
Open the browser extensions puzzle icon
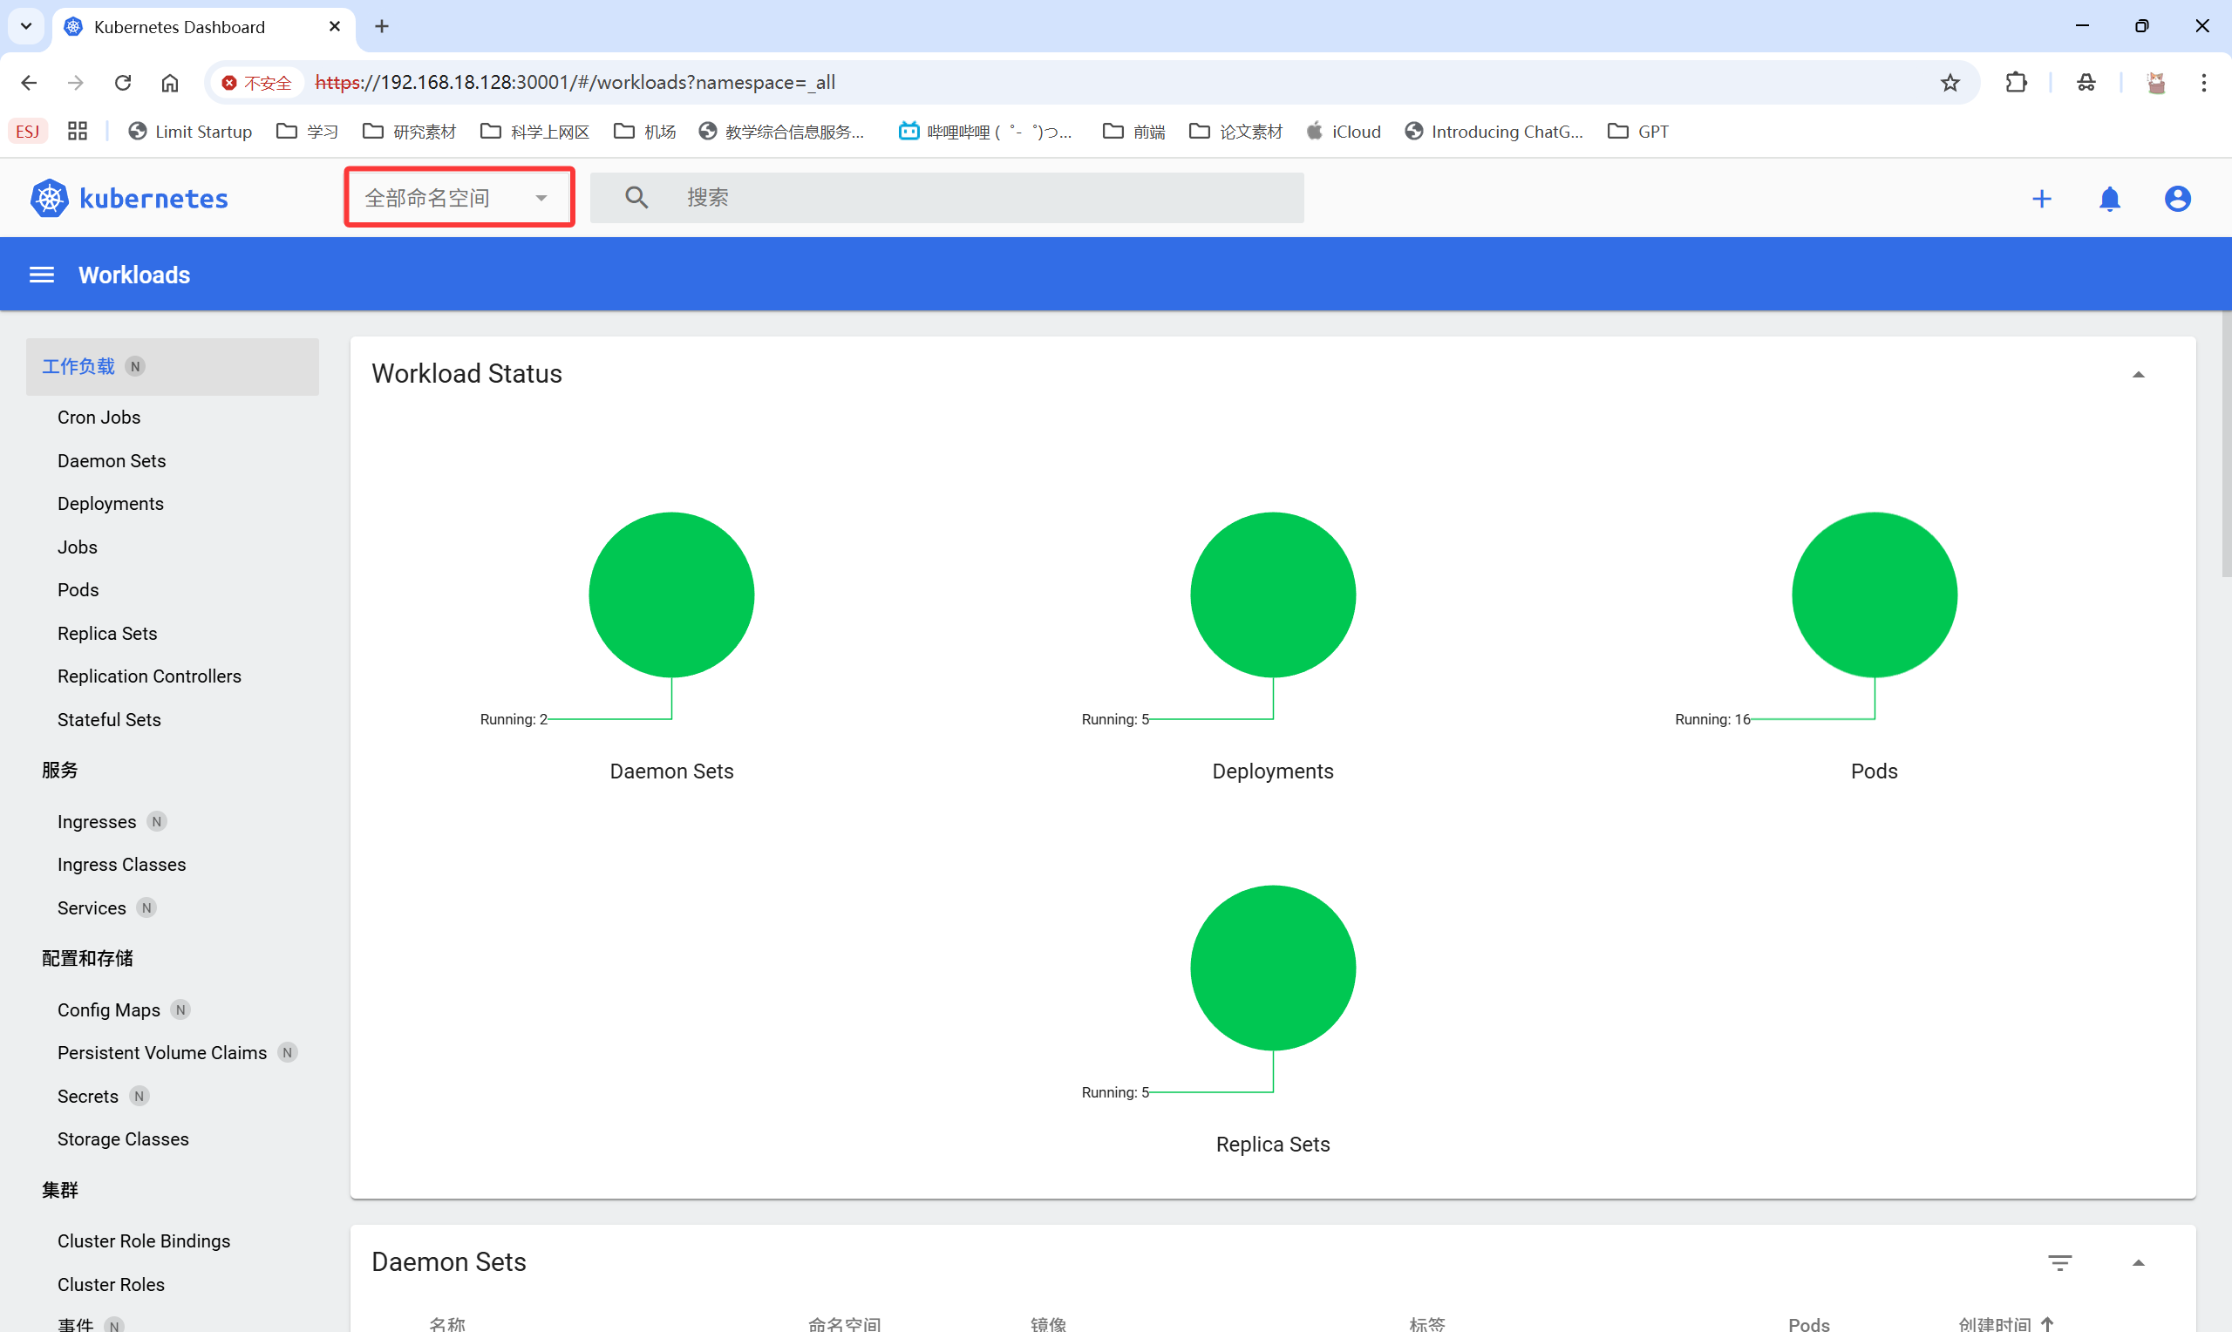(2016, 83)
